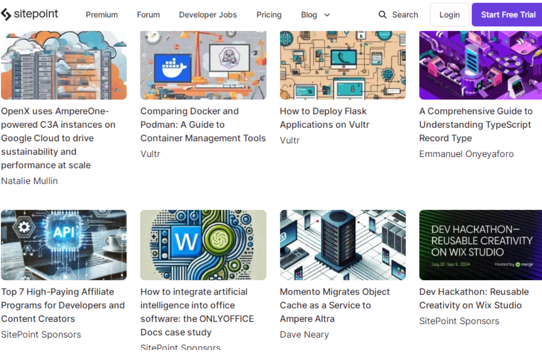542x361 pixels.
Task: Open Comprehensive Guide to TypeScript Record title
Action: [x=476, y=125]
